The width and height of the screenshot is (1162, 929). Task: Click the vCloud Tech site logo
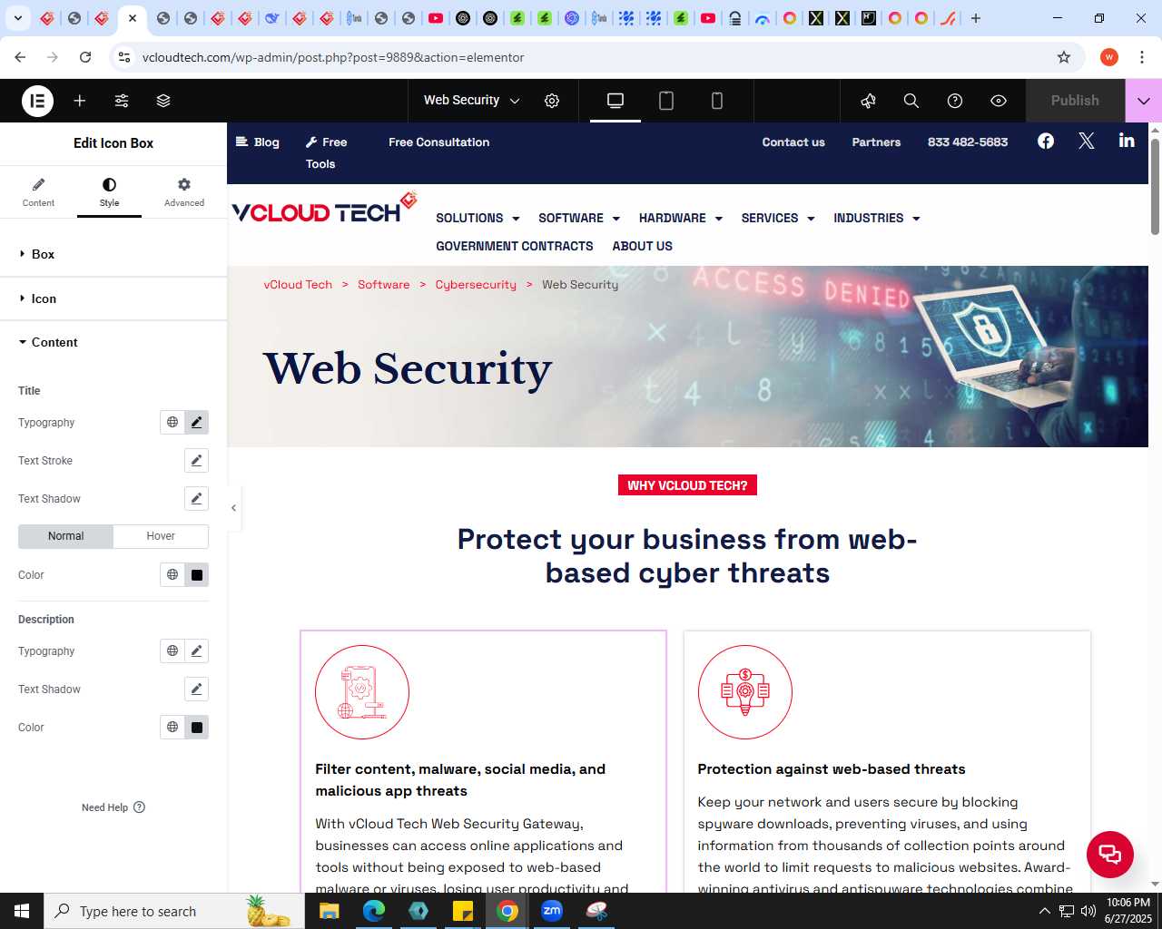[x=324, y=209]
